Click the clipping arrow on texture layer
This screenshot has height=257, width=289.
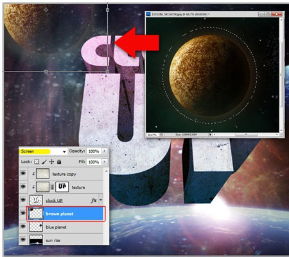(x=33, y=187)
